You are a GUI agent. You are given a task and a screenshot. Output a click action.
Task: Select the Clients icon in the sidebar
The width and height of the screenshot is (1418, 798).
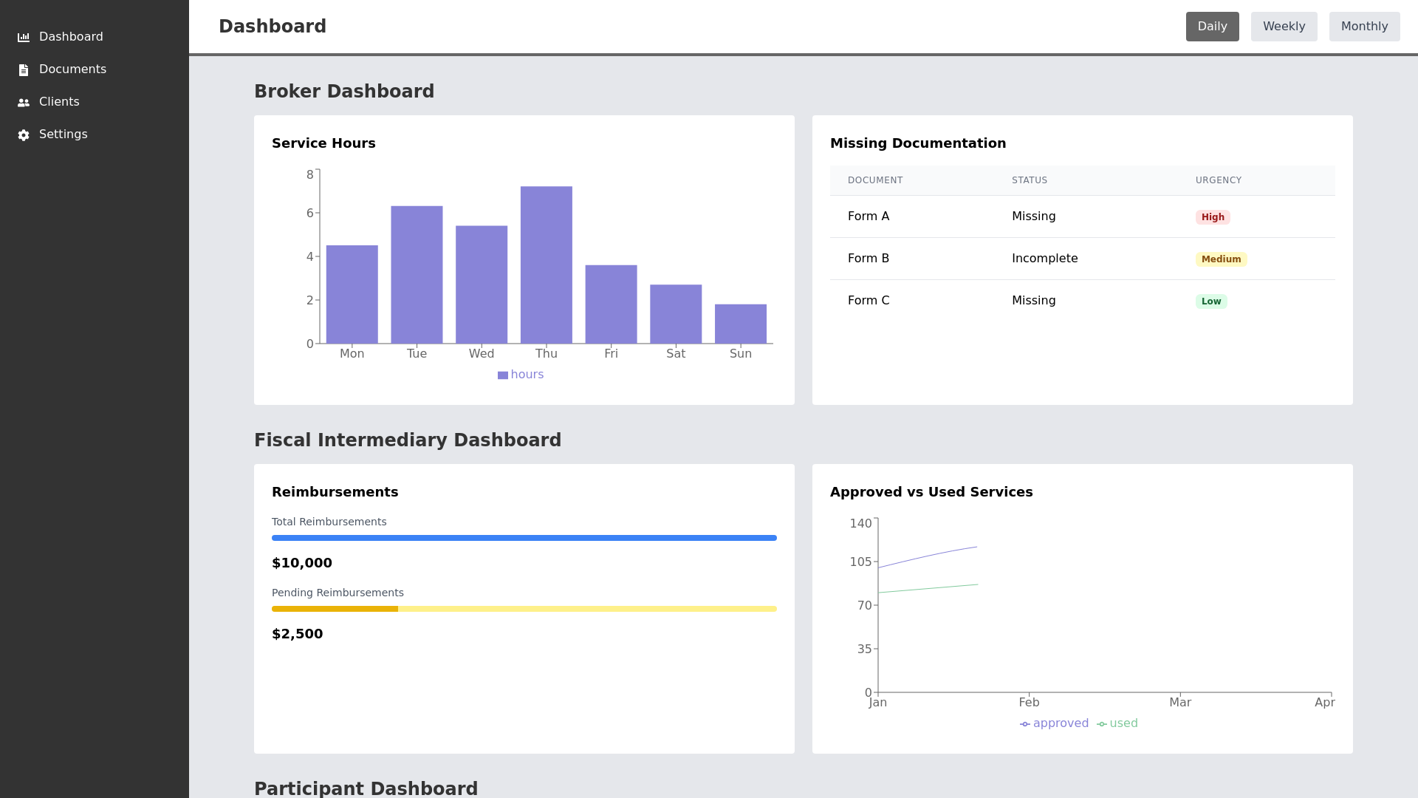pos(23,102)
